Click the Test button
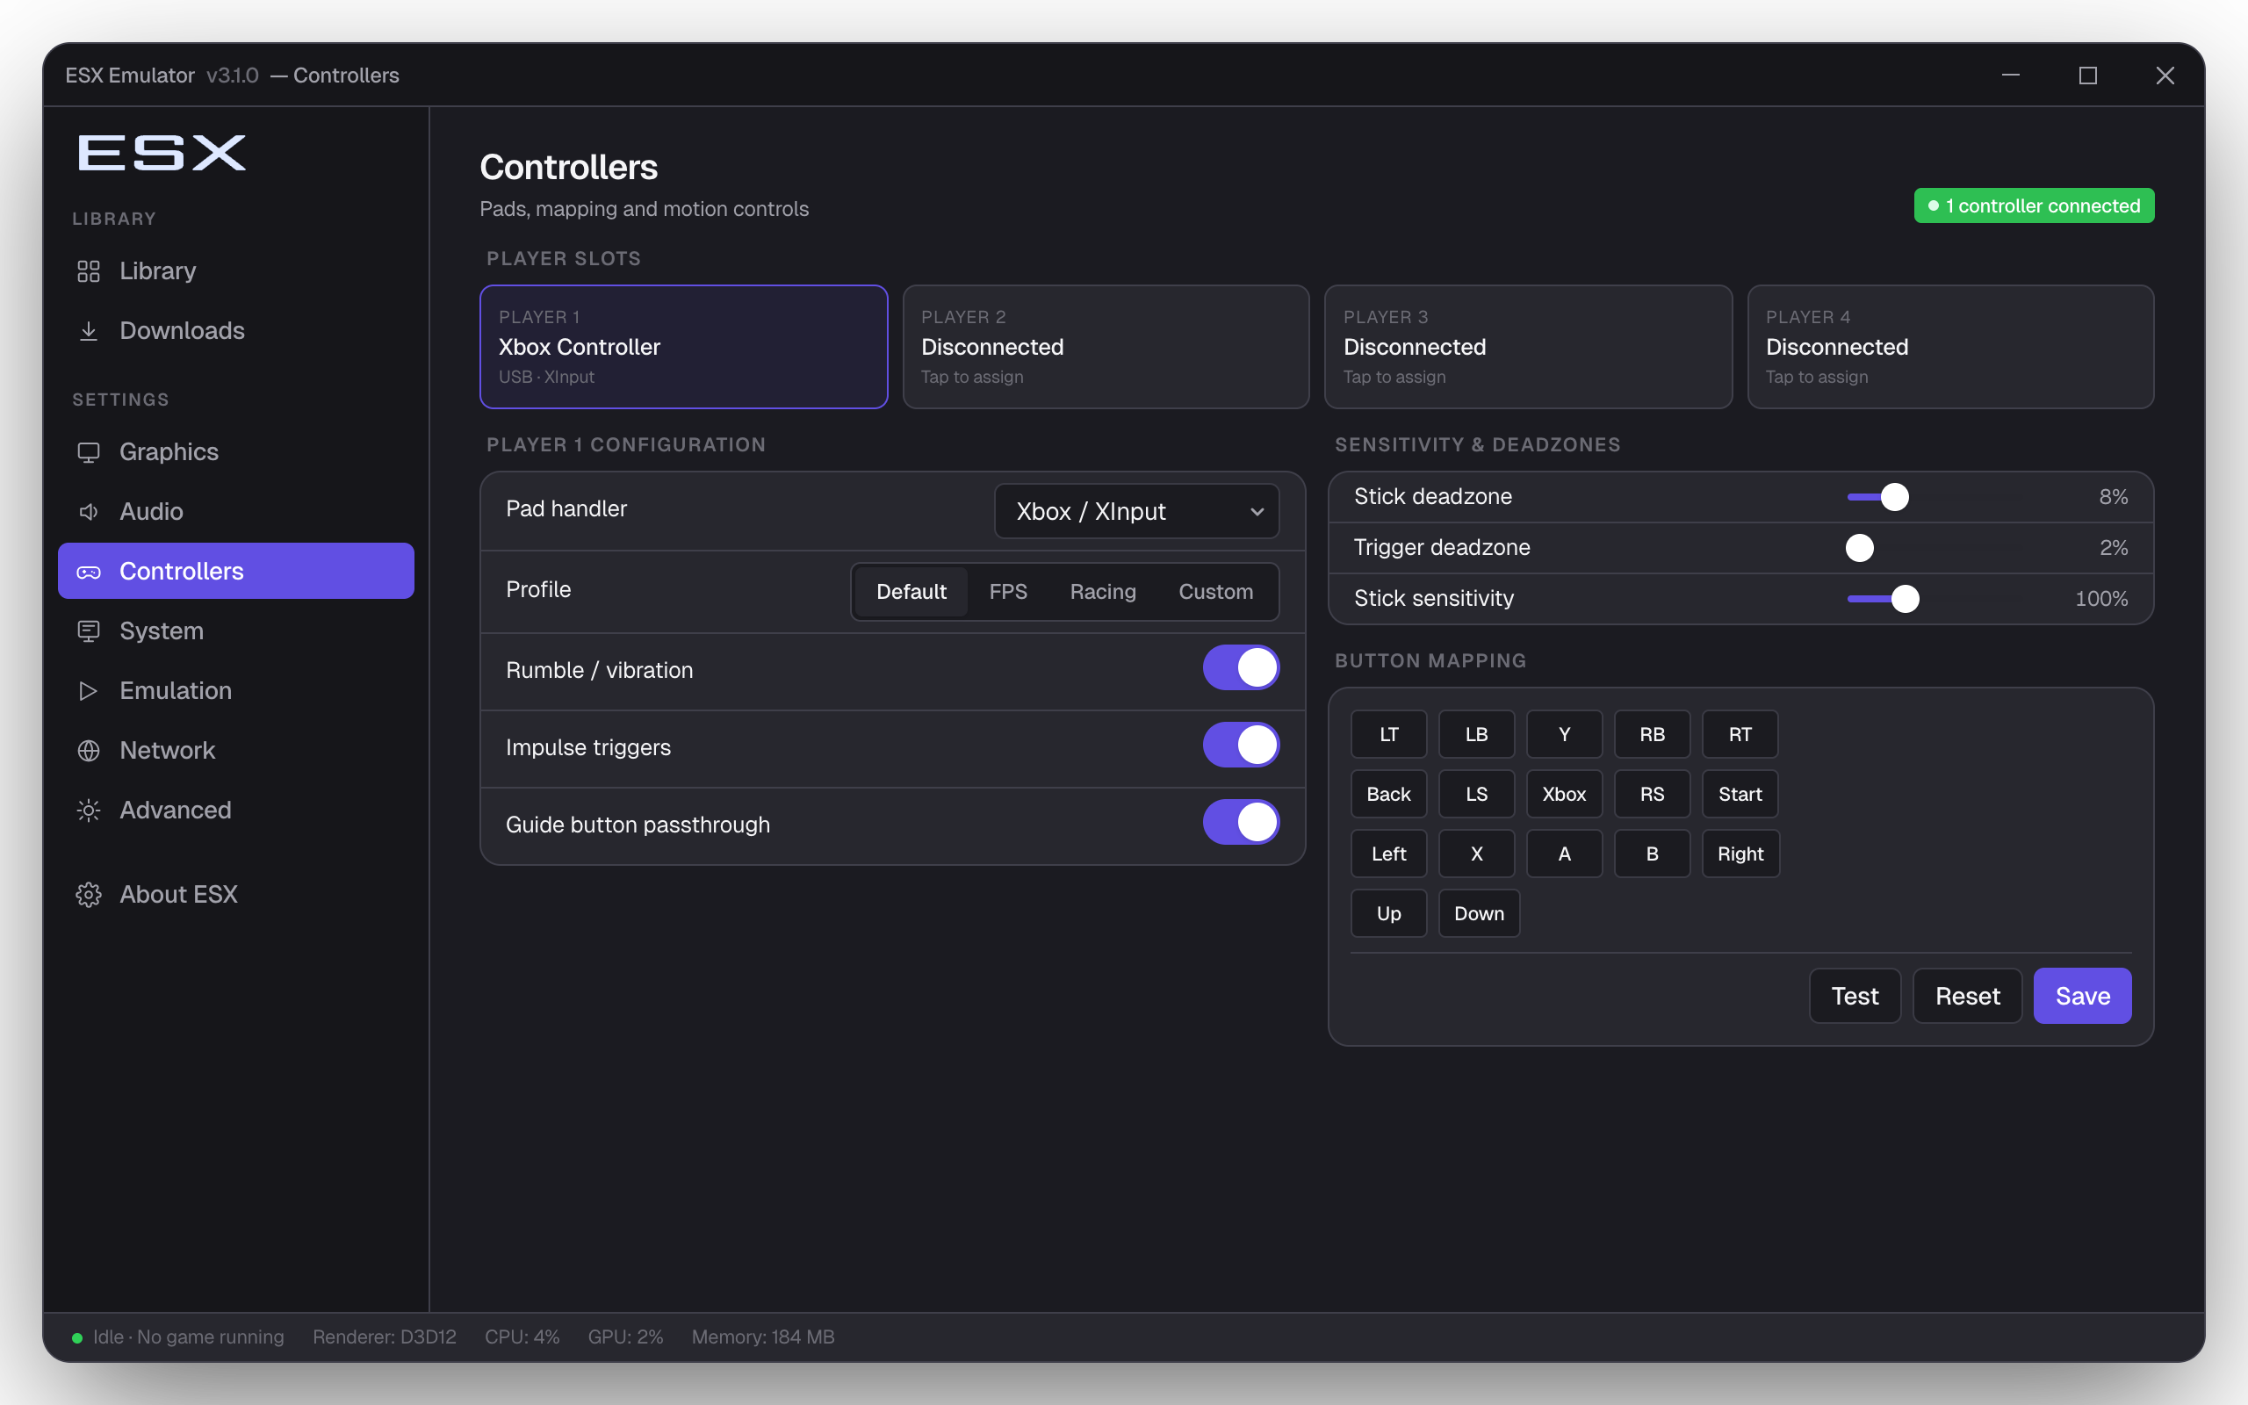The width and height of the screenshot is (2248, 1405). [1854, 996]
